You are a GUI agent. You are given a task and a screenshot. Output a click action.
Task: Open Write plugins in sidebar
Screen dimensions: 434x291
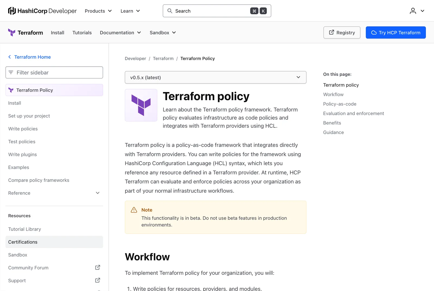point(54,155)
